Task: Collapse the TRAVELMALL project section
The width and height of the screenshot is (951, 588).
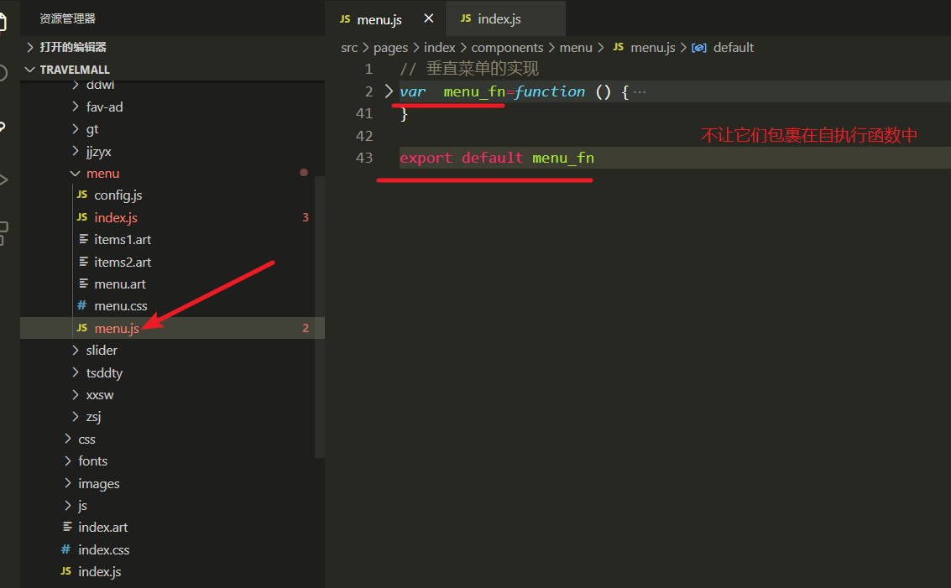Action: (29, 70)
